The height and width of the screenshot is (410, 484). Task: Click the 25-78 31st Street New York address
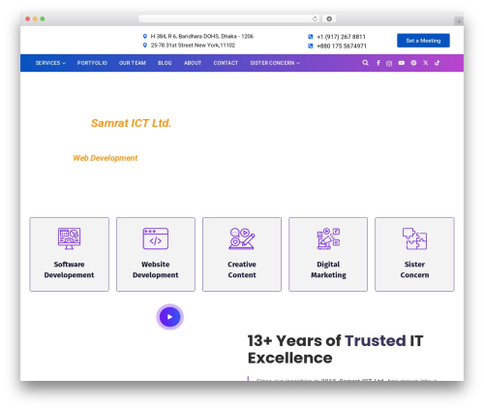(x=193, y=46)
